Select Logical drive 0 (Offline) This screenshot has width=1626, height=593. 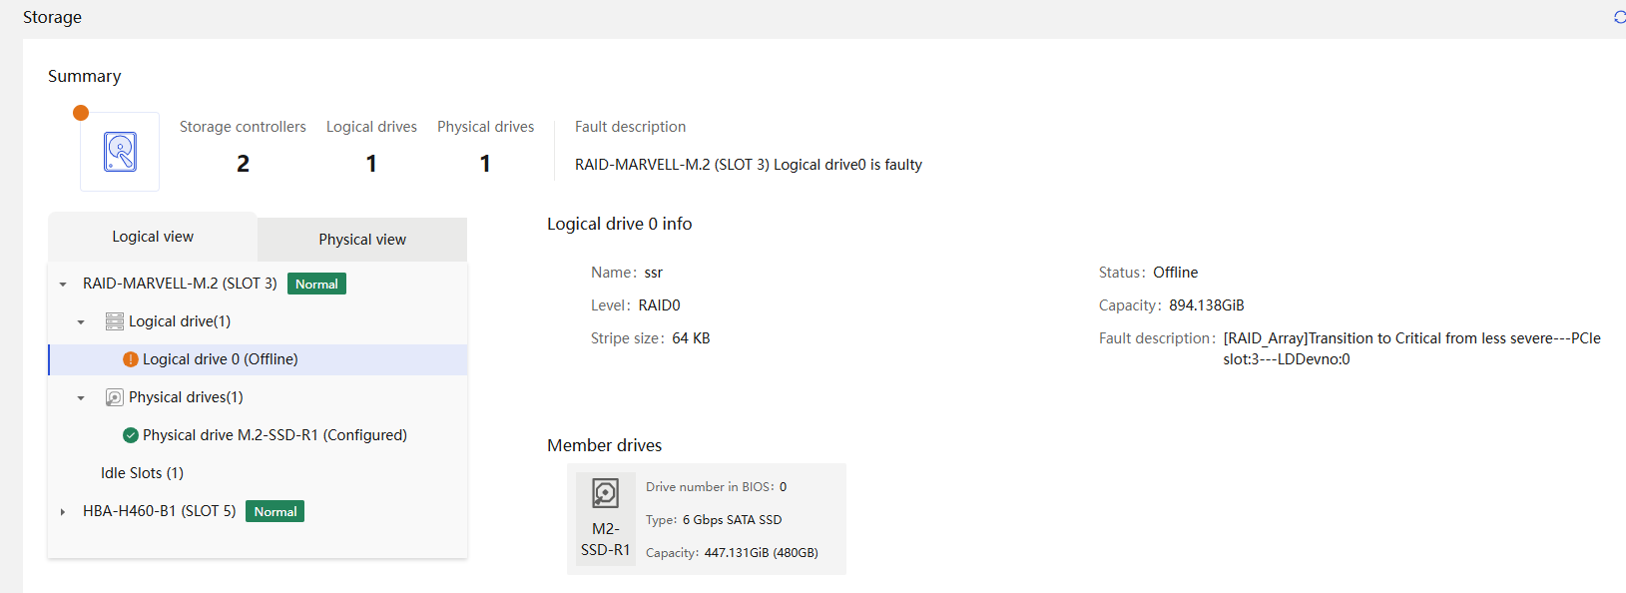(x=258, y=359)
